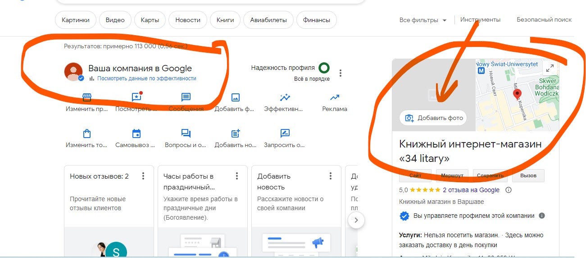The width and height of the screenshot is (586, 258).
Task: Select the Книги filter chip
Action: point(225,20)
